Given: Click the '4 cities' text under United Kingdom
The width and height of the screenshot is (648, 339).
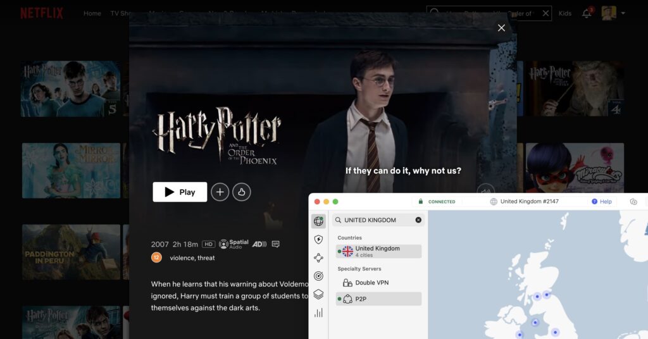Looking at the screenshot, I should coord(364,255).
